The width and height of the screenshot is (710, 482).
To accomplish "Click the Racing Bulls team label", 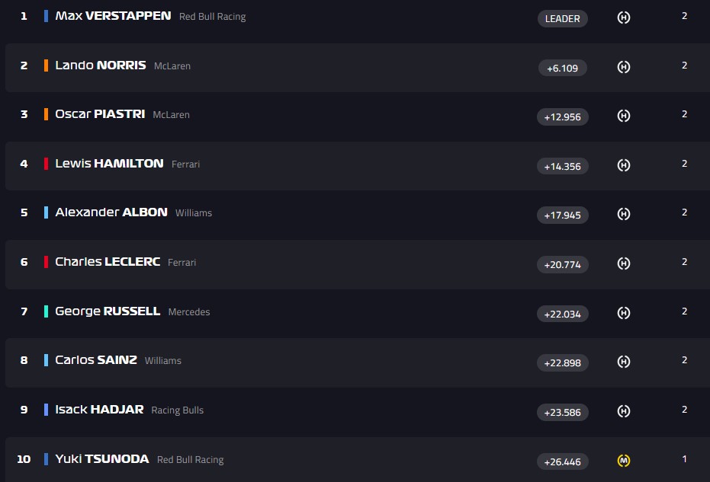I will pyautogui.click(x=177, y=410).
